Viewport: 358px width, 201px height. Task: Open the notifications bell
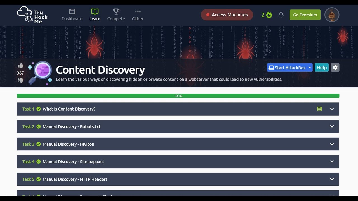[x=281, y=15]
